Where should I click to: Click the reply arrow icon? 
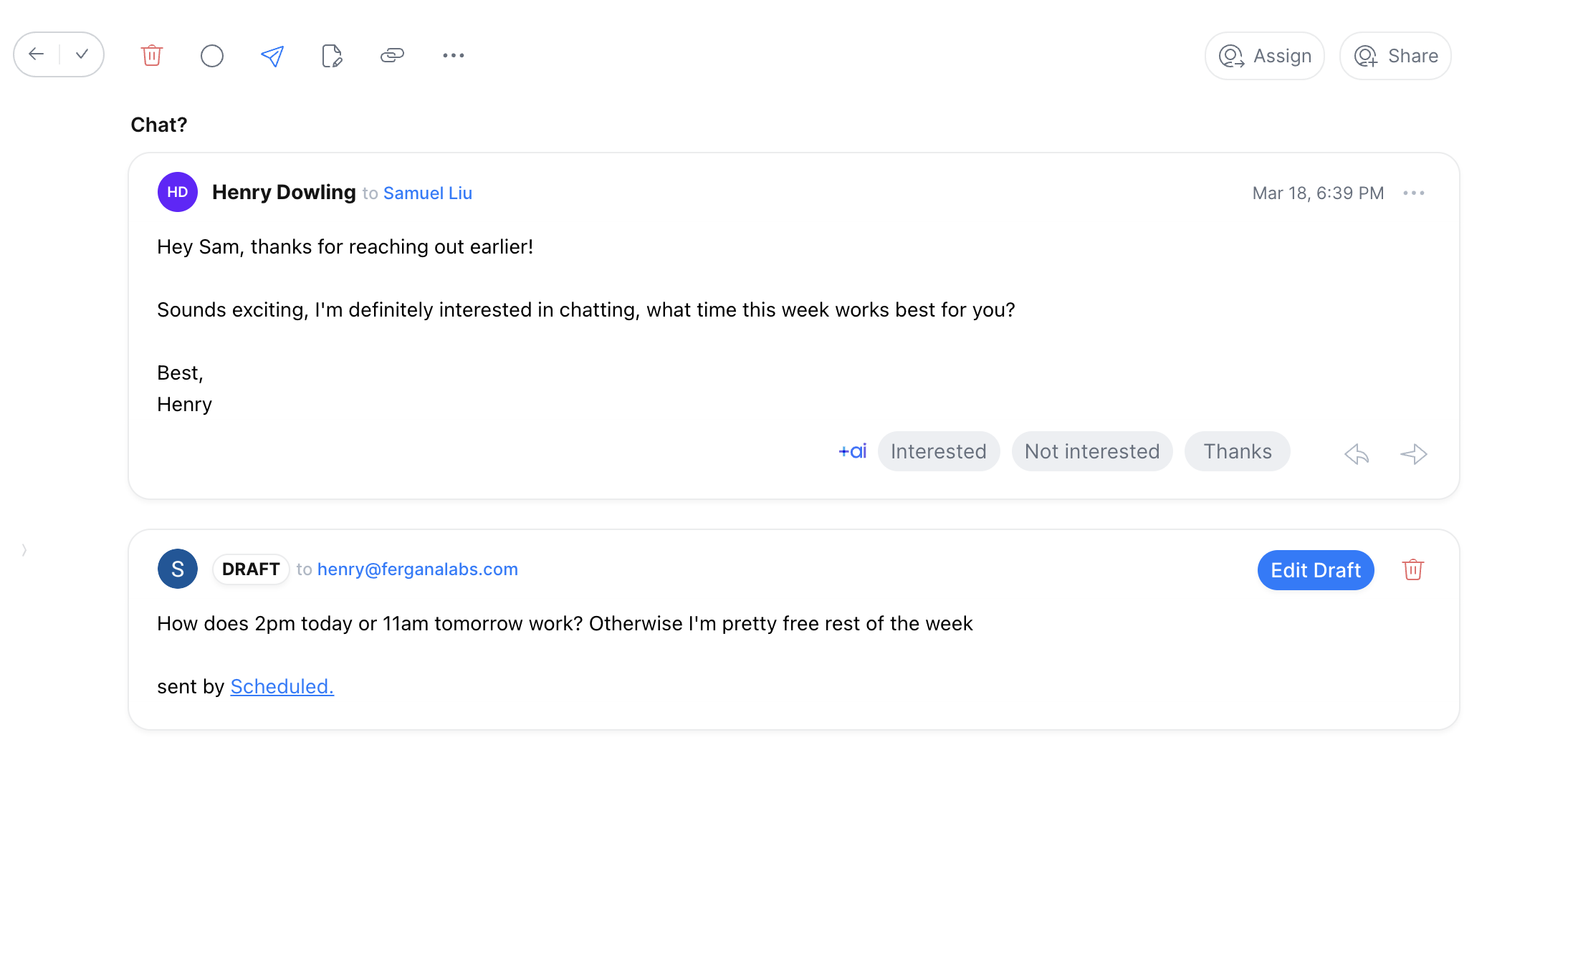point(1357,454)
